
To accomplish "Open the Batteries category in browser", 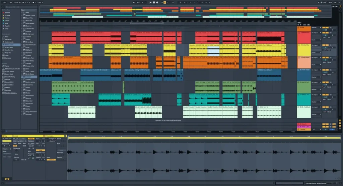I will click(x=8, y=39).
